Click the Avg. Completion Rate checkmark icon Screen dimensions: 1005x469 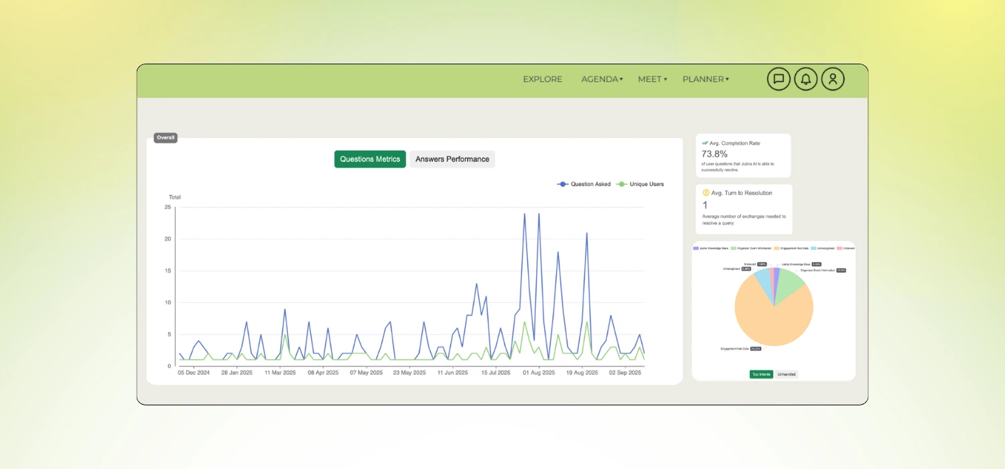(705, 143)
